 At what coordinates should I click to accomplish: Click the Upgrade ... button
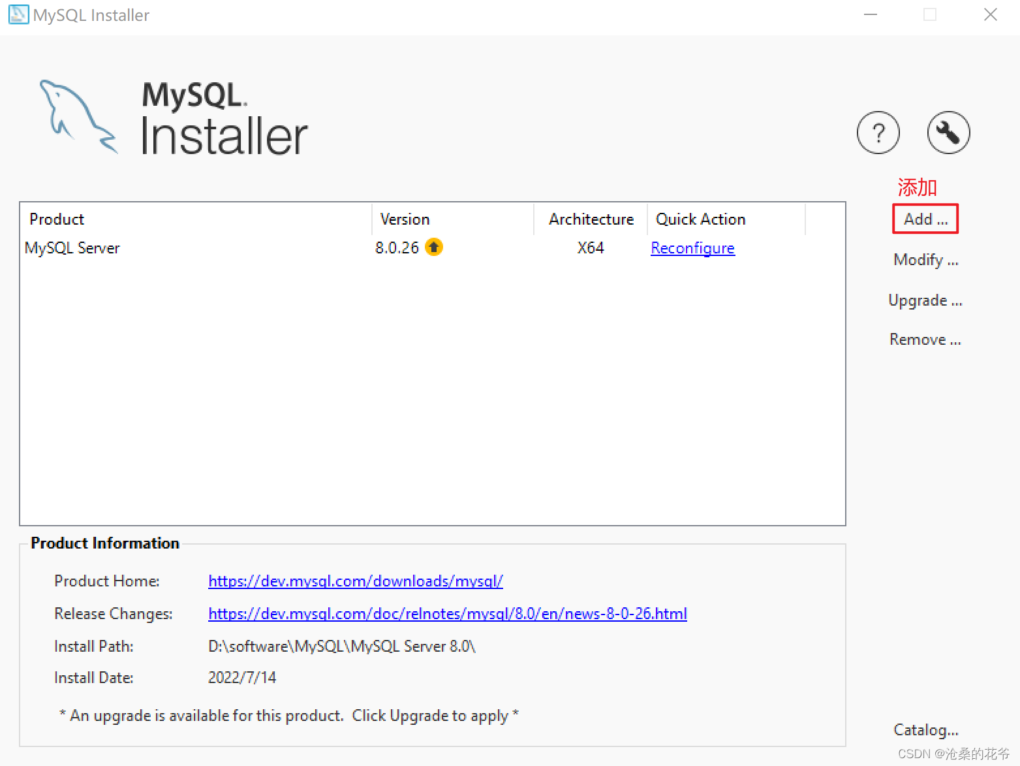click(x=925, y=300)
